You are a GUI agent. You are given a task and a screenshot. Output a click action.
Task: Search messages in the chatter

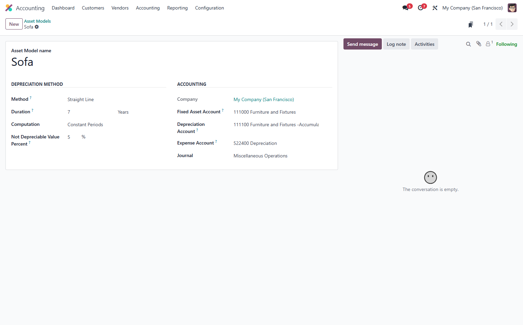[468, 44]
